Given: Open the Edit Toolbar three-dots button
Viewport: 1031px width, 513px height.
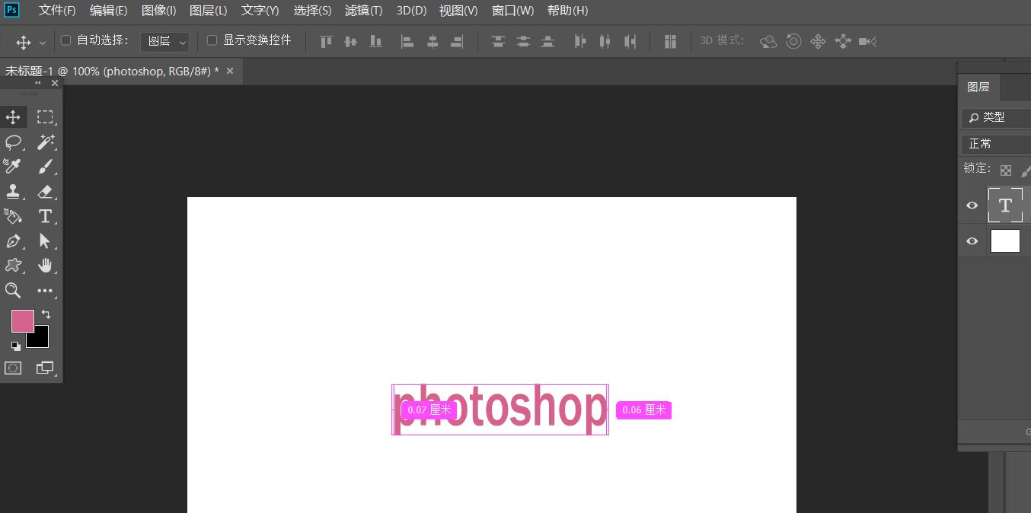Looking at the screenshot, I should point(45,290).
